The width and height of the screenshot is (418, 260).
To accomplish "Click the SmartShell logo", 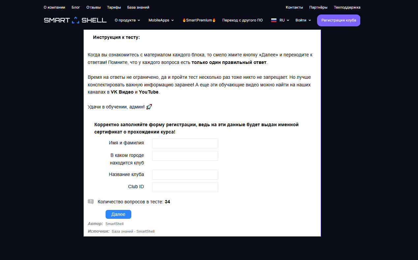I will [75, 20].
